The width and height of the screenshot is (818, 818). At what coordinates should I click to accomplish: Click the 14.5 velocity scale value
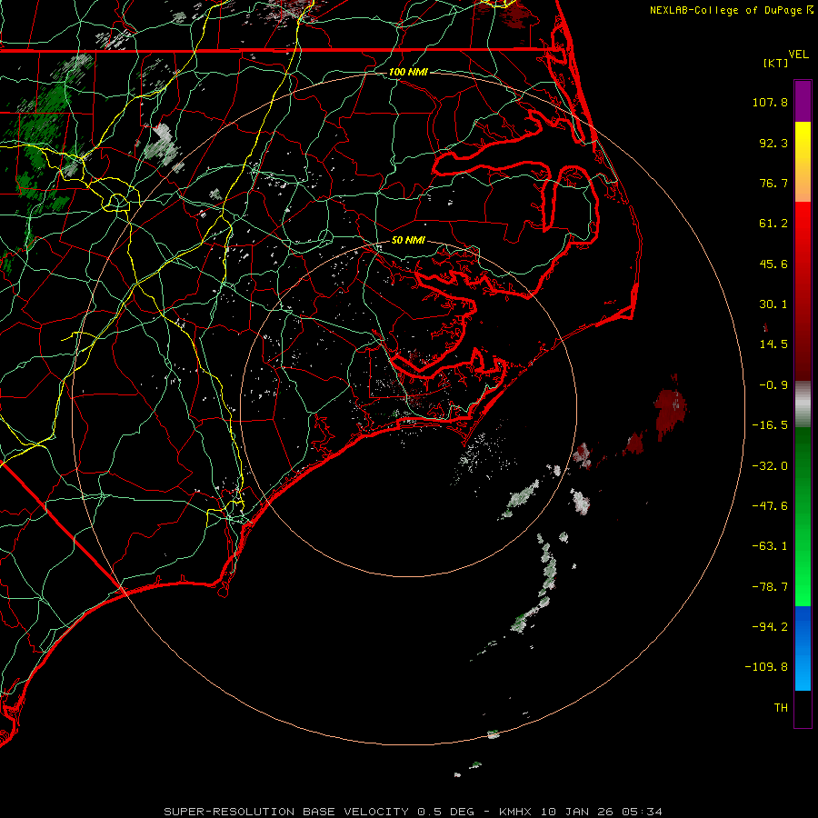pyautogui.click(x=773, y=344)
